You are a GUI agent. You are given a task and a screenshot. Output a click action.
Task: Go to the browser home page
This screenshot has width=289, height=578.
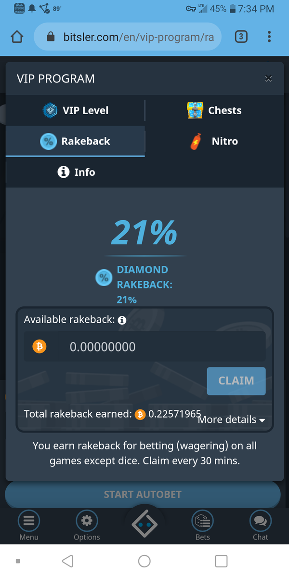click(17, 37)
